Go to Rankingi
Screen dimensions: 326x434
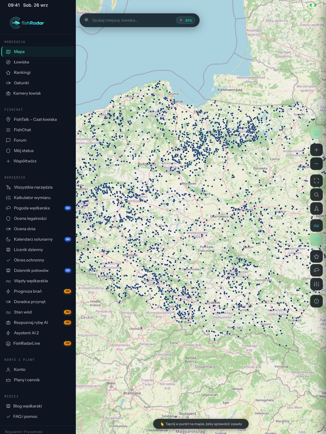point(38,72)
